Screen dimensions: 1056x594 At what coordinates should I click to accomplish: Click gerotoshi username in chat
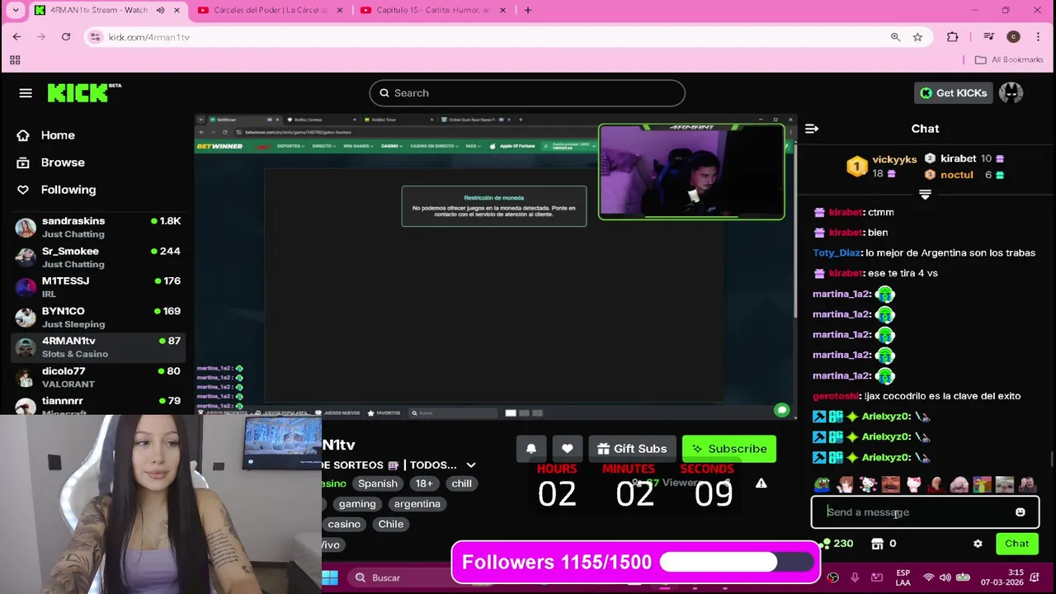click(x=836, y=396)
